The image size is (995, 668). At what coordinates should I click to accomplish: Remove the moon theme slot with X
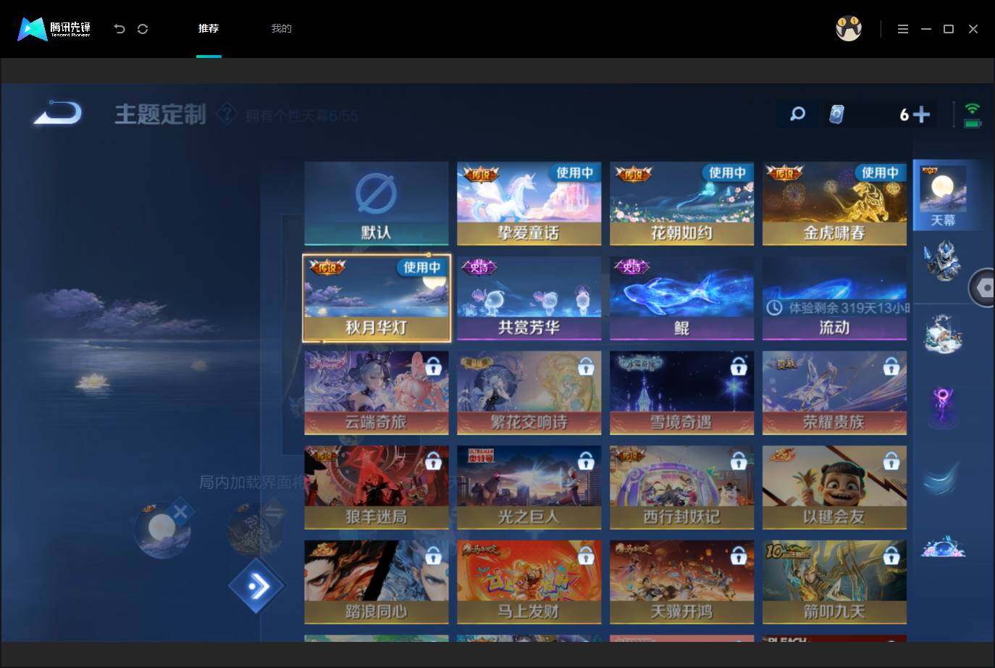point(180,512)
